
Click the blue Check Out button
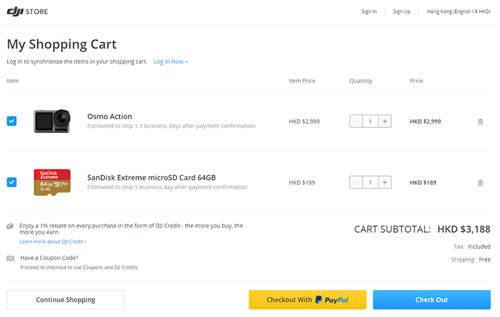click(x=432, y=300)
